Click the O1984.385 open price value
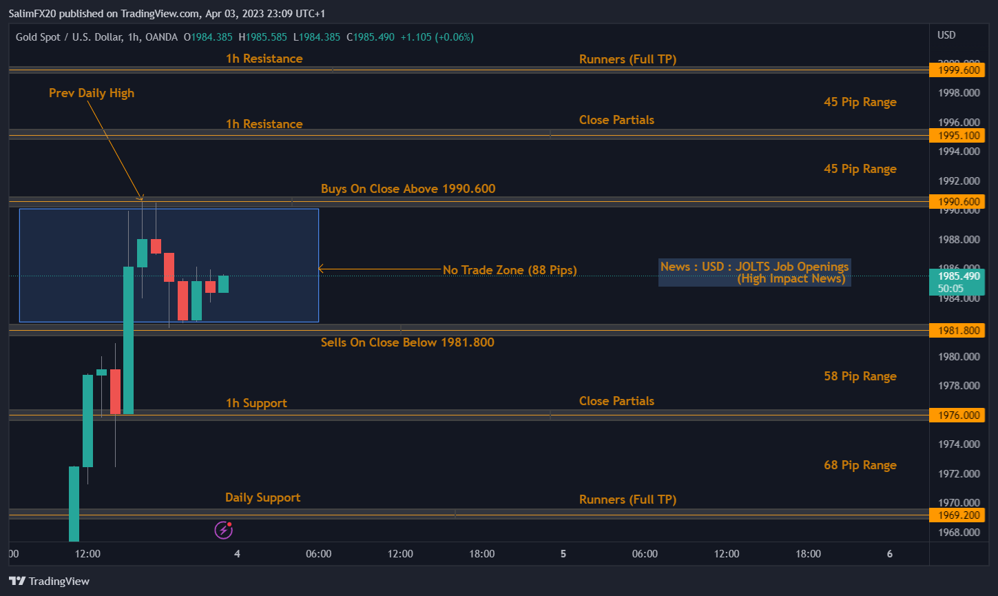Screen dimensions: 998x596 207,37
